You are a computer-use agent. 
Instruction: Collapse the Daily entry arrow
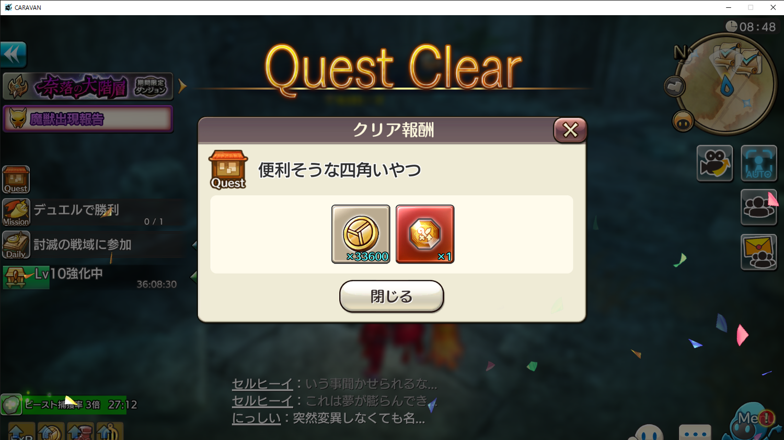pyautogui.click(x=194, y=244)
